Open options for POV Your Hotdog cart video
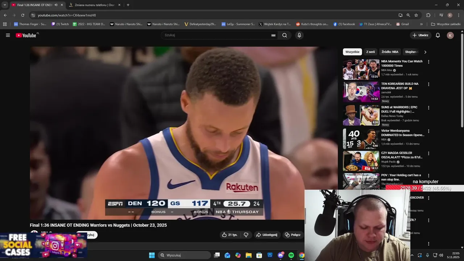The height and width of the screenshot is (261, 464). click(428, 176)
